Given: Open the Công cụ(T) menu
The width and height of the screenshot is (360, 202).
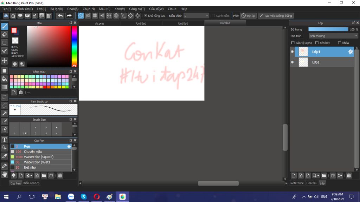Looking at the screenshot, I should (x=137, y=9).
